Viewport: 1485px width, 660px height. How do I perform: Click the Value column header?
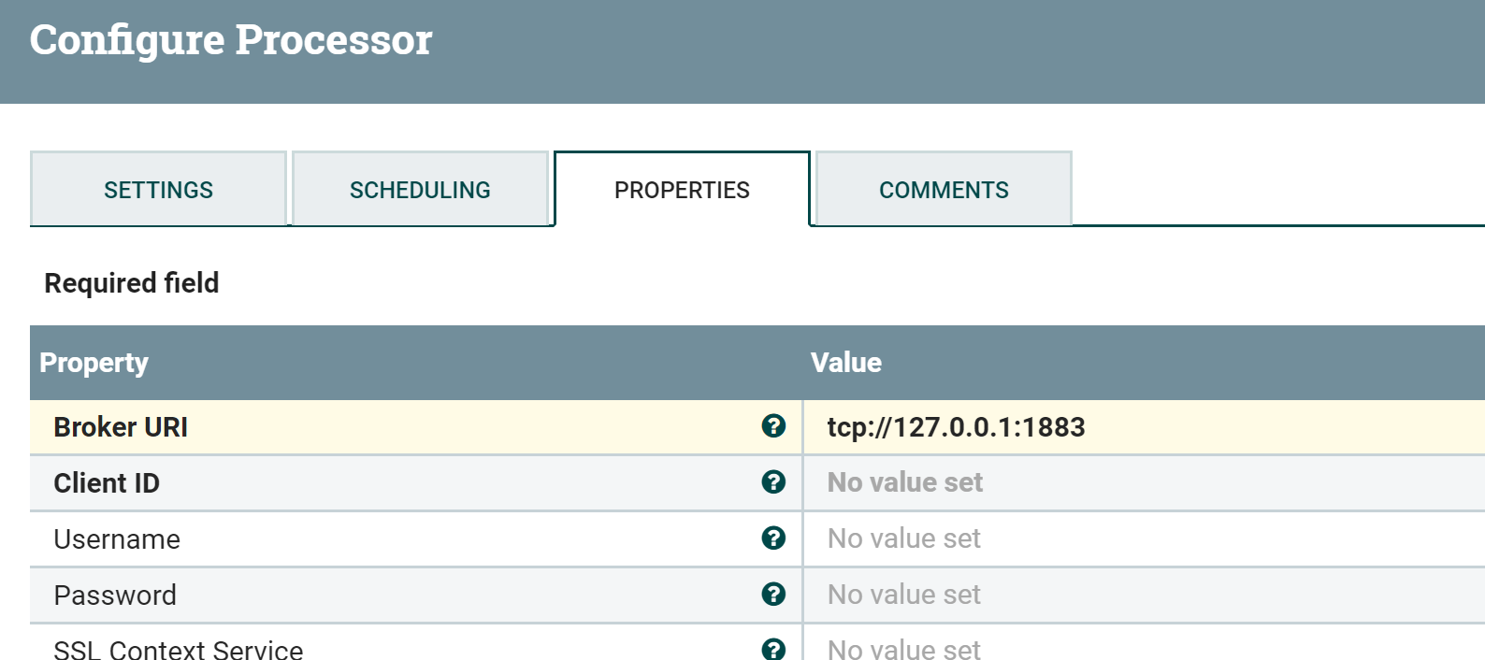tap(845, 363)
